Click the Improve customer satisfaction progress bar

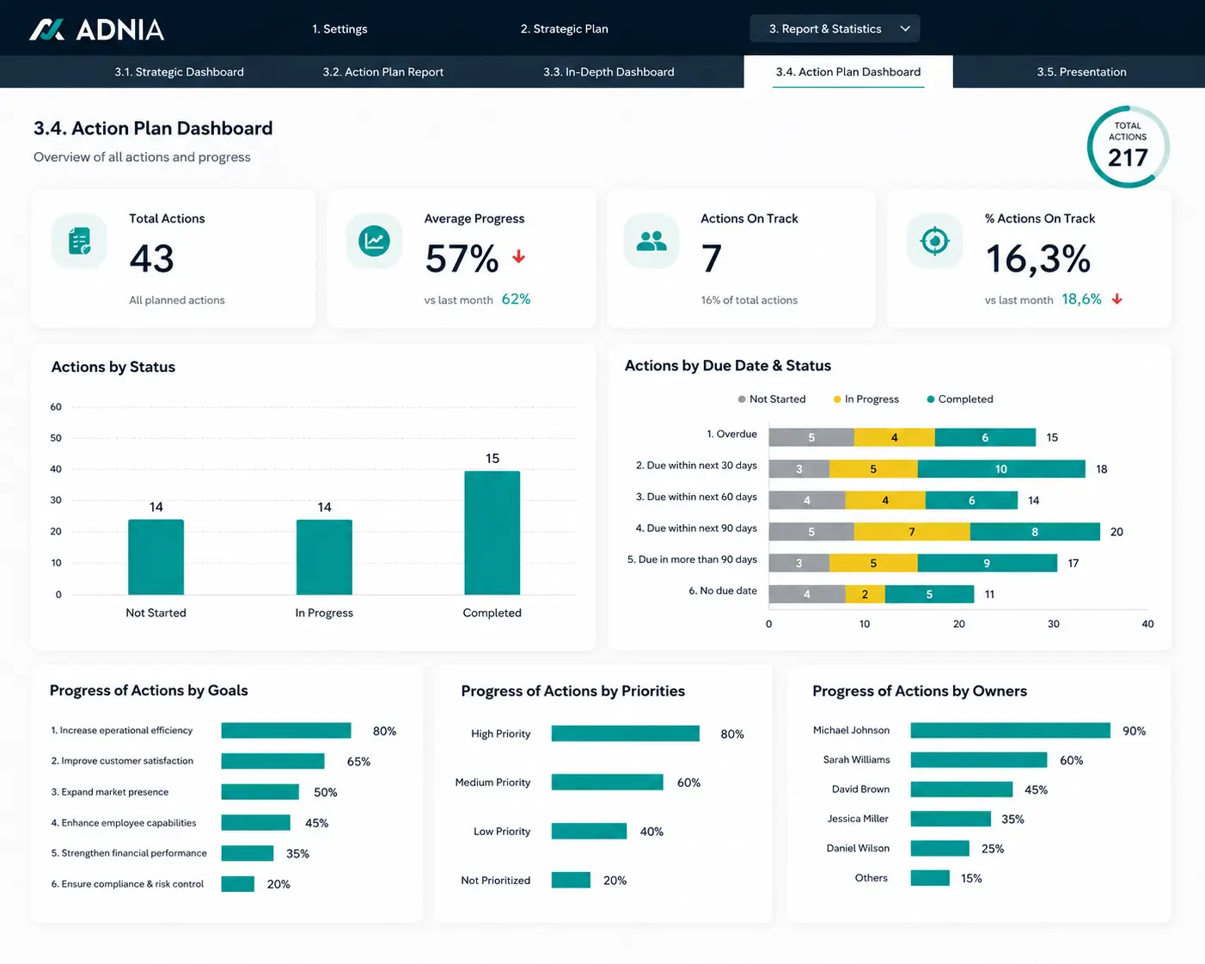(273, 761)
